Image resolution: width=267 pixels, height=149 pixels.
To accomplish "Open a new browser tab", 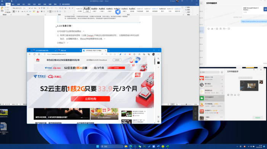I will coord(109,51).
